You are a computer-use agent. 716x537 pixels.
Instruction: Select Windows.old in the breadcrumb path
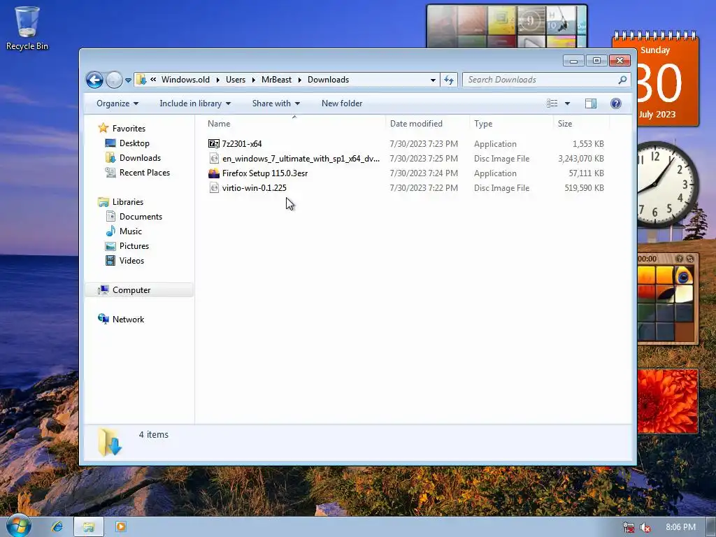pos(185,80)
